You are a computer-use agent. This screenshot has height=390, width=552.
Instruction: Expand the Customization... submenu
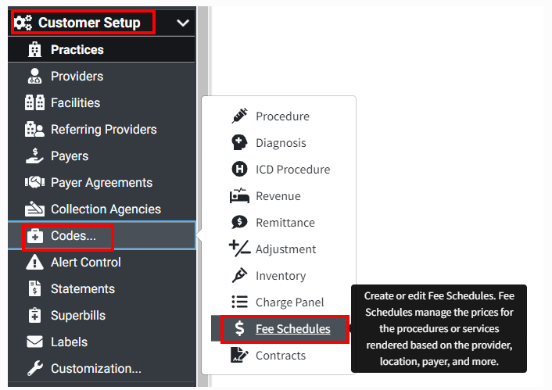(95, 369)
